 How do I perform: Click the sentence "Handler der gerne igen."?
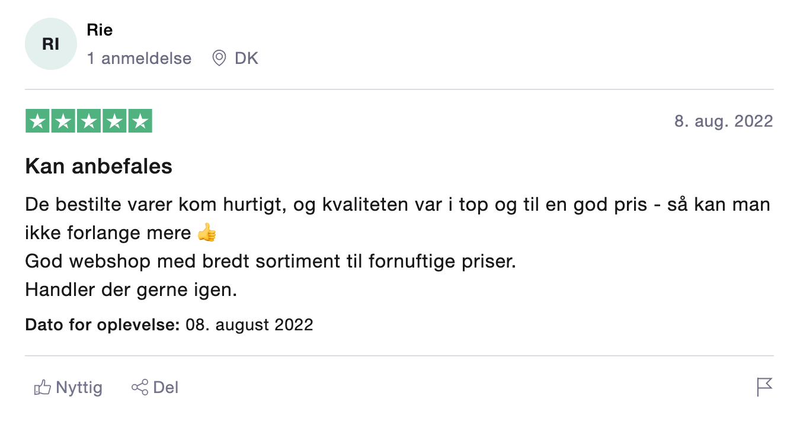pyautogui.click(x=131, y=291)
